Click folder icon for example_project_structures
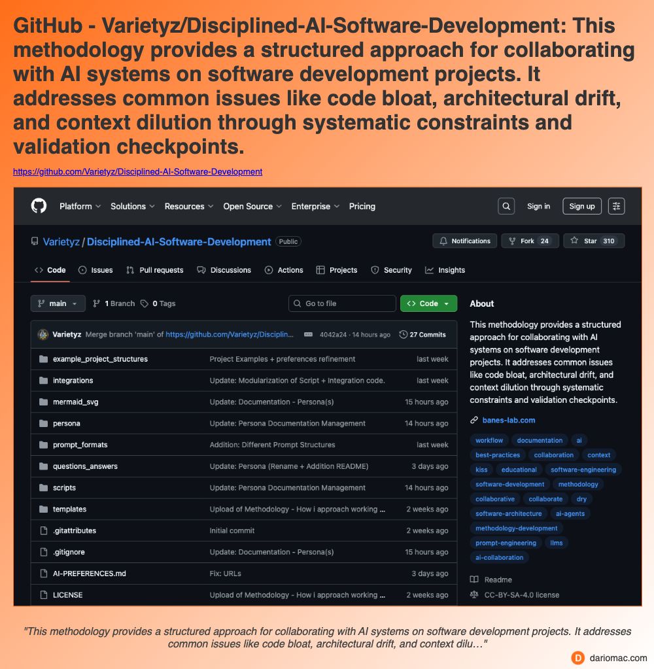 click(43, 359)
